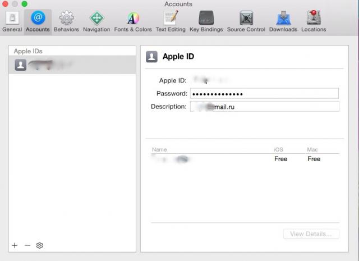This screenshot has height=261, width=359.
Task: Open the General preferences pane
Action: pyautogui.click(x=12, y=21)
